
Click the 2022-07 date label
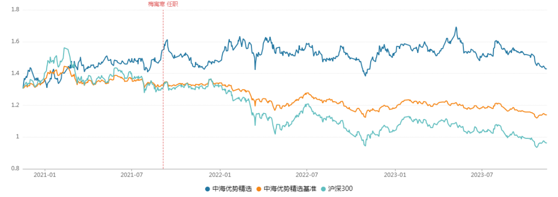[307, 175]
